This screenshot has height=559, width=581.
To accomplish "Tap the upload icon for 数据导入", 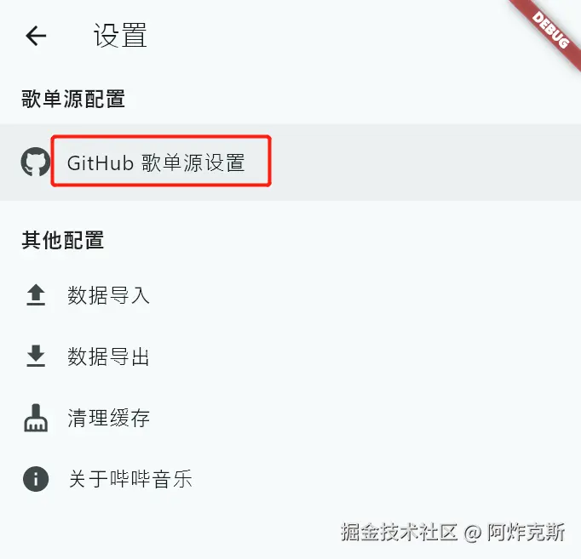I will [x=36, y=295].
